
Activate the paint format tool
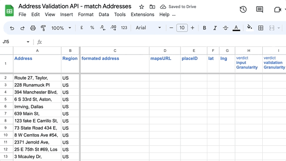pyautogui.click(x=43, y=28)
